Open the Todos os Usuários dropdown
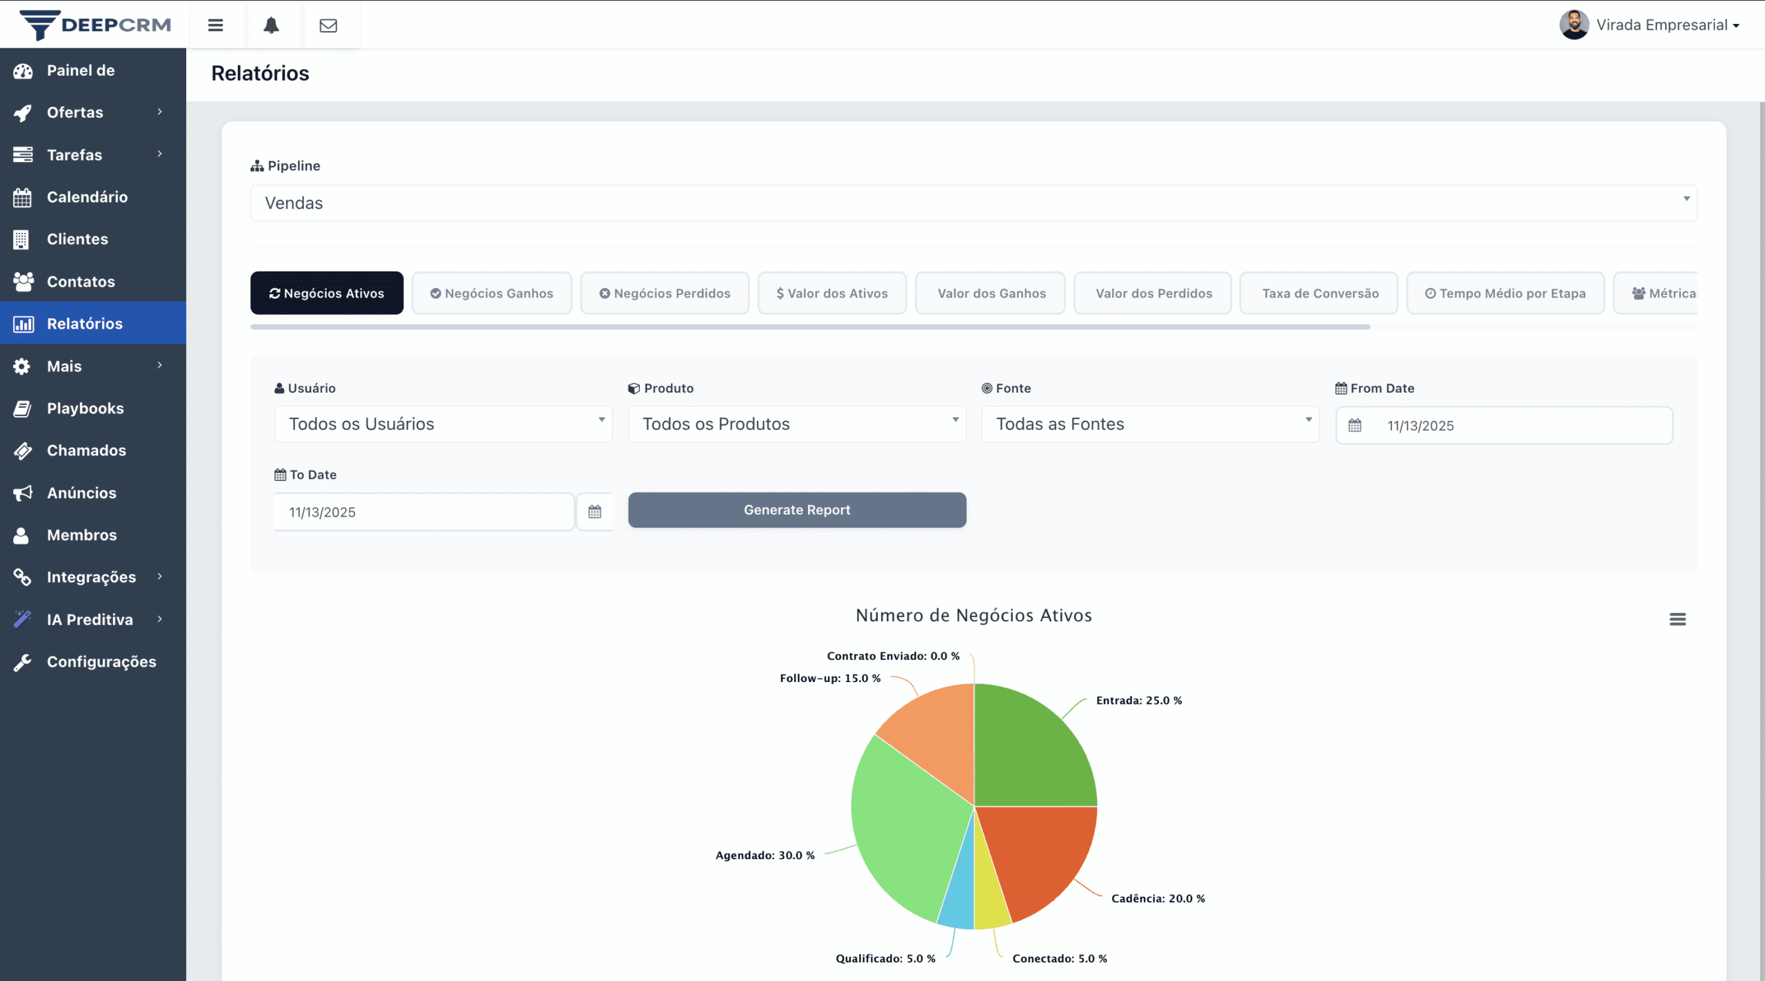Image resolution: width=1765 pixels, height=981 pixels. (443, 424)
